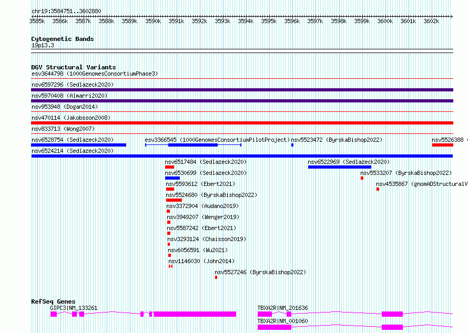Click the blue bar under nsv6530699
The height and width of the screenshot is (333, 468).
coord(172,178)
